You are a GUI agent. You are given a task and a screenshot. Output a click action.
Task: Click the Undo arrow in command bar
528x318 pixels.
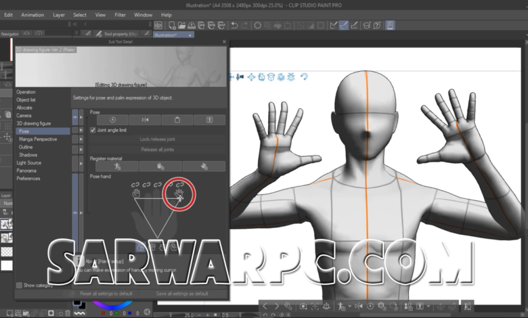[234, 25]
